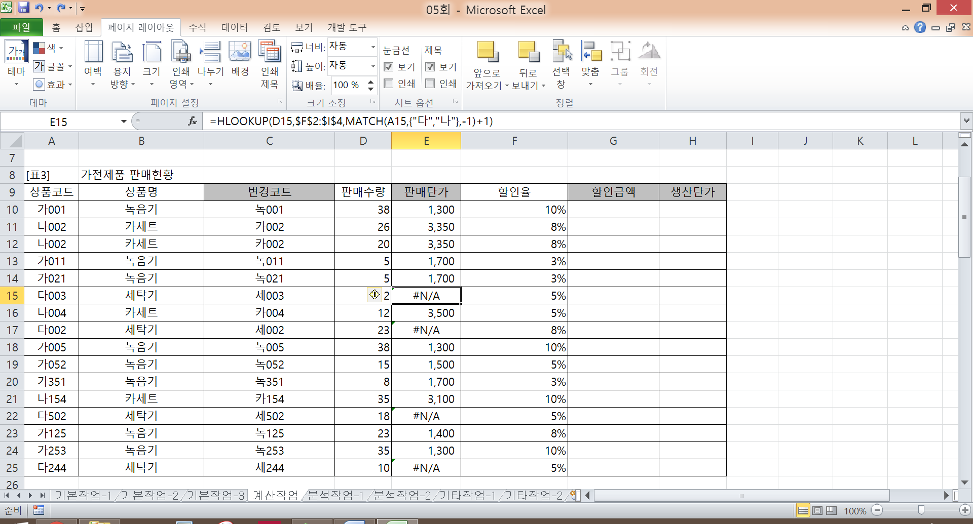Viewport: 973px width, 524px height.
Task: Enable 제목 인쇄 headings print checkbox
Action: pos(430,84)
